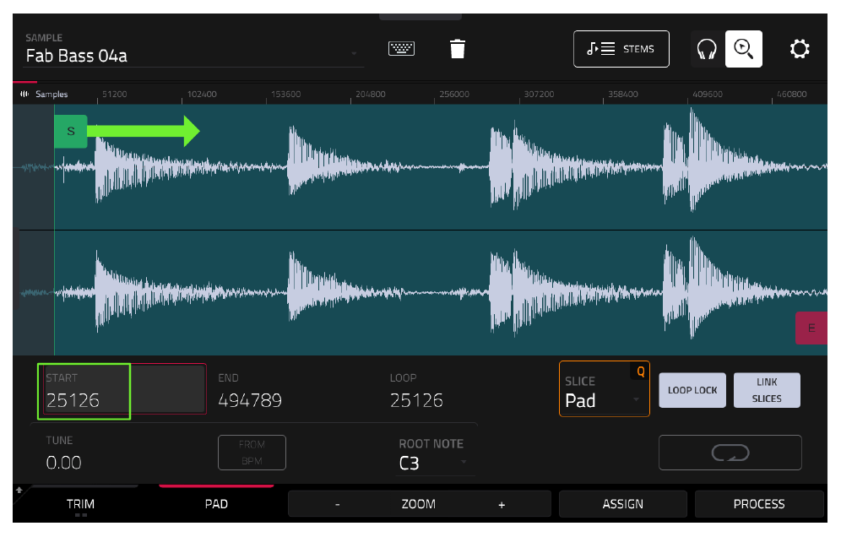Viewport: 841px width, 537px height.
Task: Open sample settings gear icon
Action: [799, 49]
